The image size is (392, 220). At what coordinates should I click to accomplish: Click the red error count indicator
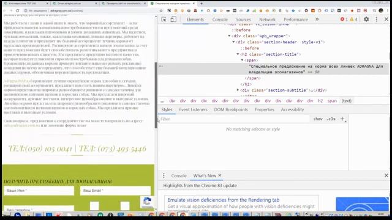point(344,19)
